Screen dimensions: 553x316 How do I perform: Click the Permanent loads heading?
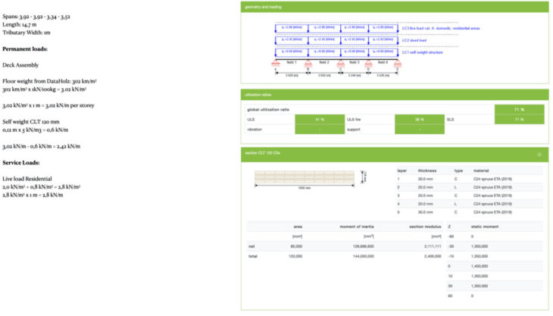[x=25, y=49]
